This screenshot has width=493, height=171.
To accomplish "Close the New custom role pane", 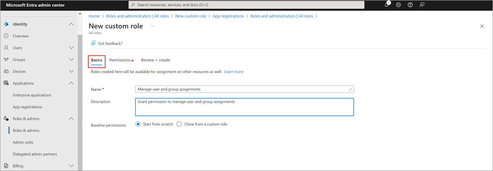I will (x=482, y=26).
